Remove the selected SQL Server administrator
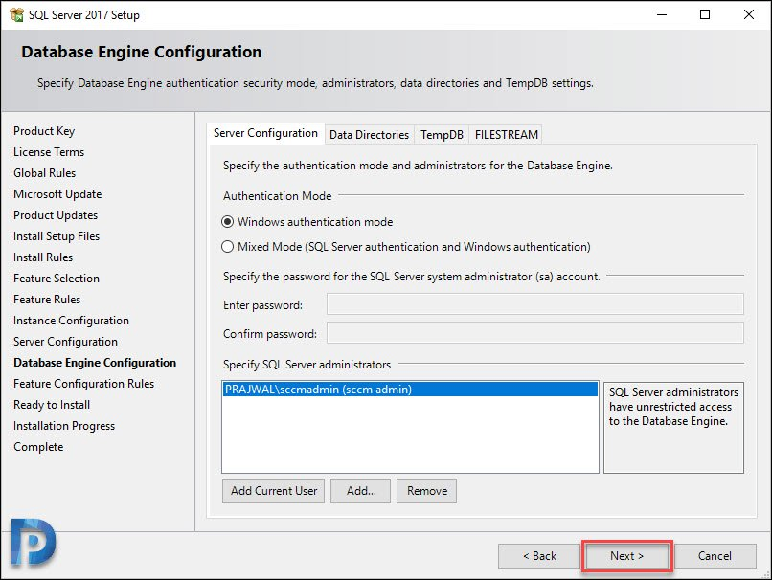The width and height of the screenshot is (772, 580). click(427, 491)
